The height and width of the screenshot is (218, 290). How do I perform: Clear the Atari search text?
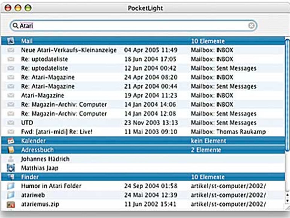(251, 26)
